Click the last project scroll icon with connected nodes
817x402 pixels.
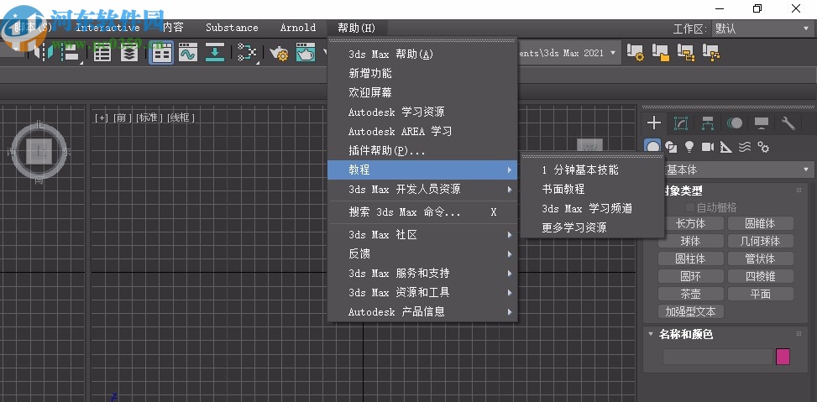710,52
